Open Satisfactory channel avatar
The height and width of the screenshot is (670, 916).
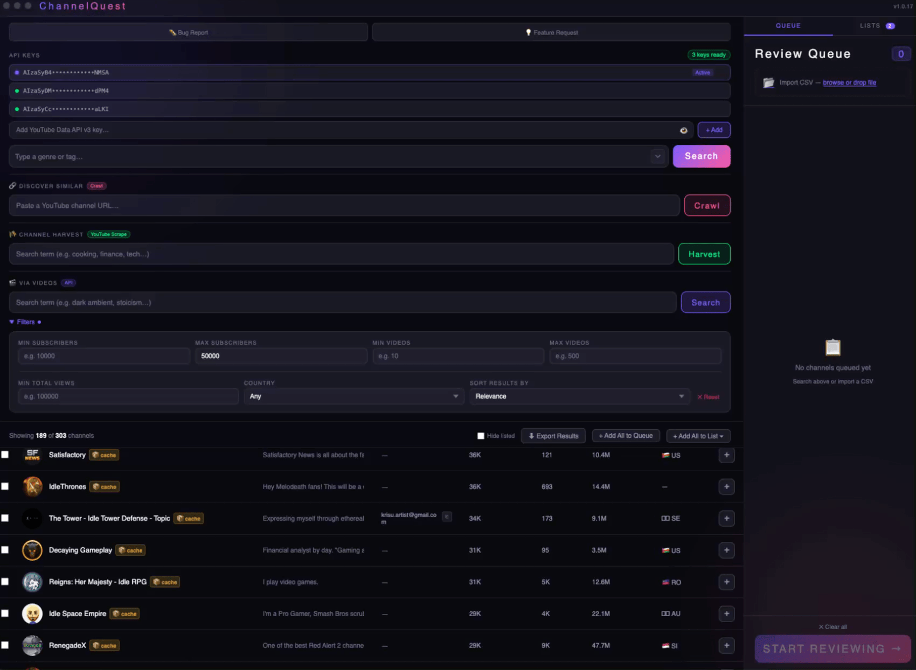32,455
